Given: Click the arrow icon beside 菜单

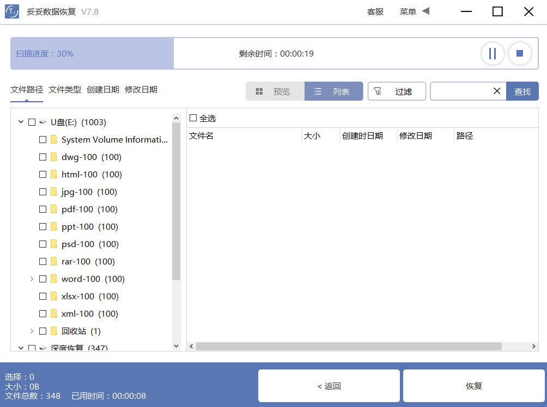Looking at the screenshot, I should click(x=426, y=11).
